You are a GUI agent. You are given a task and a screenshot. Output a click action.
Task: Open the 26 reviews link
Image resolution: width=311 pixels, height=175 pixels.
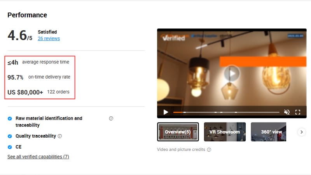[x=49, y=38]
